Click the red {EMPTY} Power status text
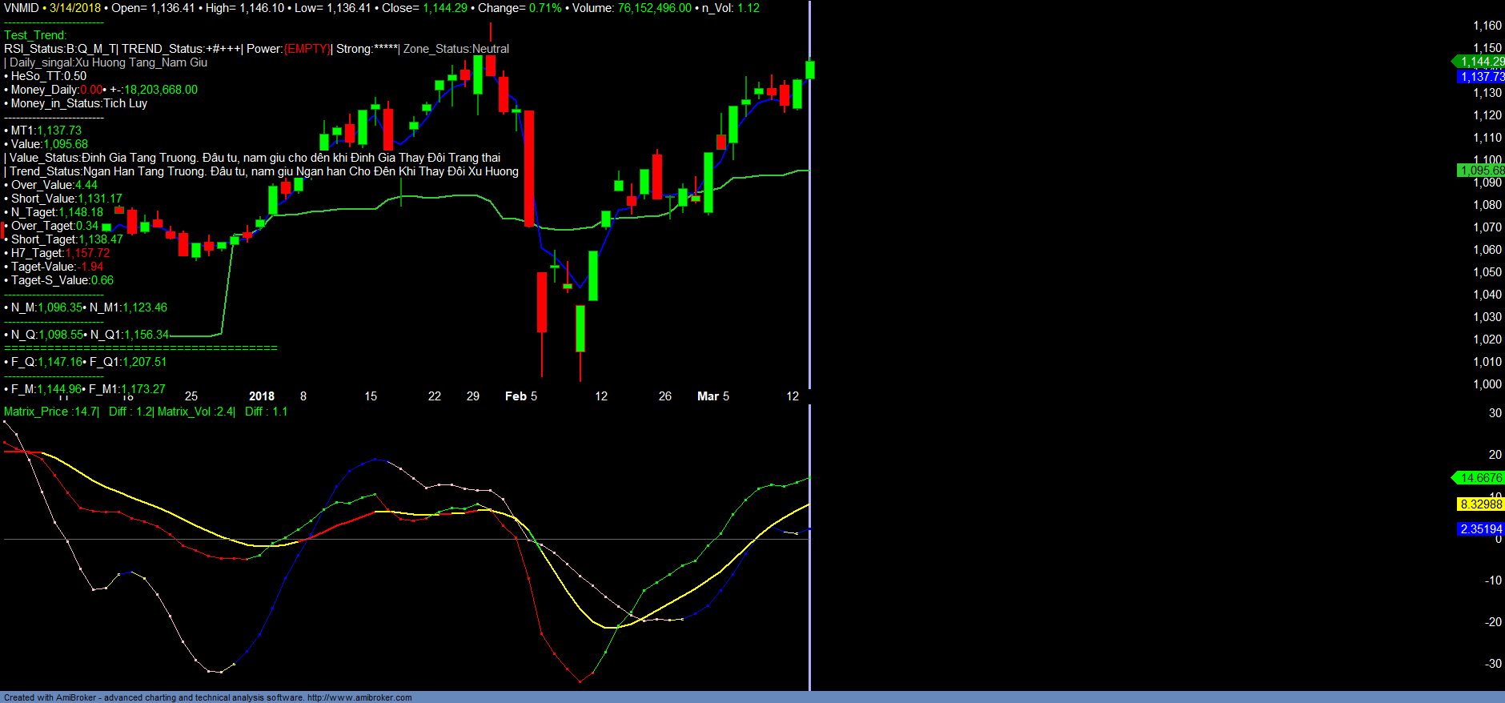The image size is (1505, 703). [307, 49]
